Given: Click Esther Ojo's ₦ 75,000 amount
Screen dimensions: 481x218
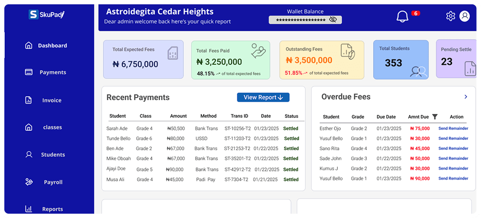Looking at the screenshot, I should tap(420, 129).
